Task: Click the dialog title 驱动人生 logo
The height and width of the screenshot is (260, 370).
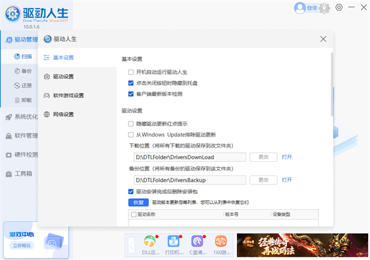Action: 47,39
